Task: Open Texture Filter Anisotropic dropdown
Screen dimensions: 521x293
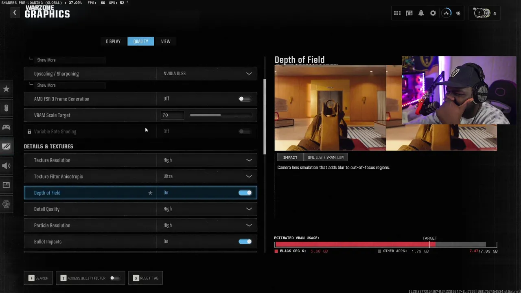Action: tap(207, 177)
